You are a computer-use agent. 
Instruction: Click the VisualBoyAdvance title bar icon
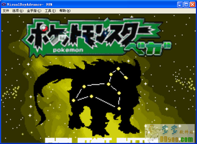click(x=4, y=5)
